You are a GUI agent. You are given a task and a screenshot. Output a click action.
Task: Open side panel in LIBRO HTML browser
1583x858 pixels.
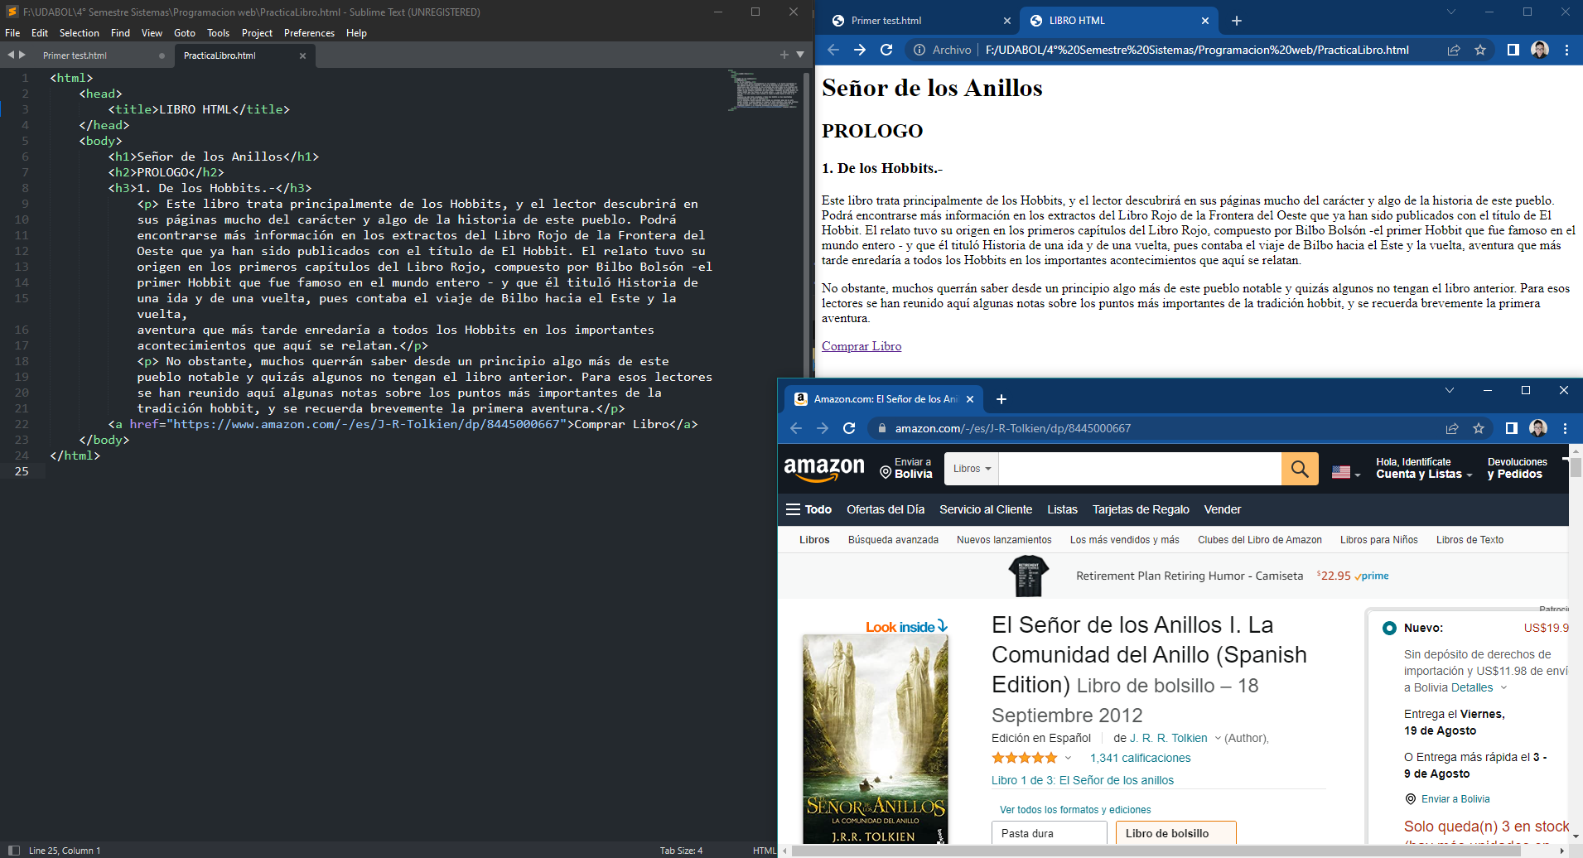(x=1513, y=50)
